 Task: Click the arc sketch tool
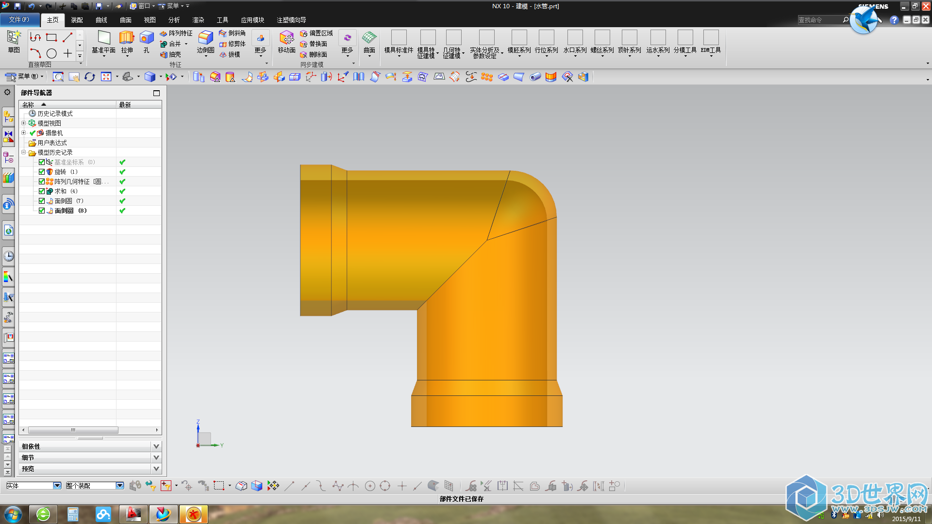click(x=35, y=53)
